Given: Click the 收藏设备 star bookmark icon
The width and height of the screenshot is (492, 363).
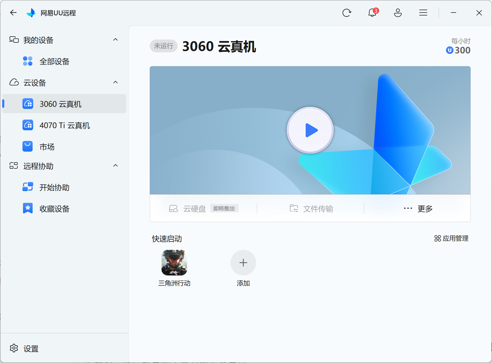Looking at the screenshot, I should point(28,208).
